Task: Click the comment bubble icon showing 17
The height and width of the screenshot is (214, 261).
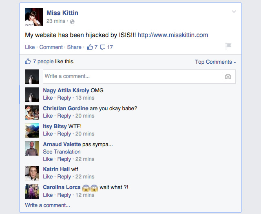Action: [x=103, y=47]
